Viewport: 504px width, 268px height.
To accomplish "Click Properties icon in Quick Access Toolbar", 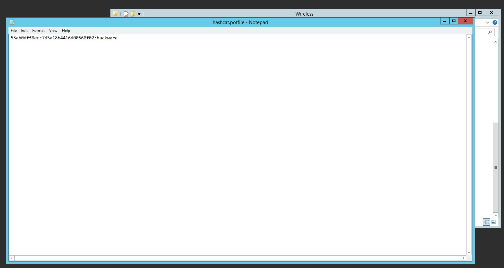I will click(x=126, y=14).
